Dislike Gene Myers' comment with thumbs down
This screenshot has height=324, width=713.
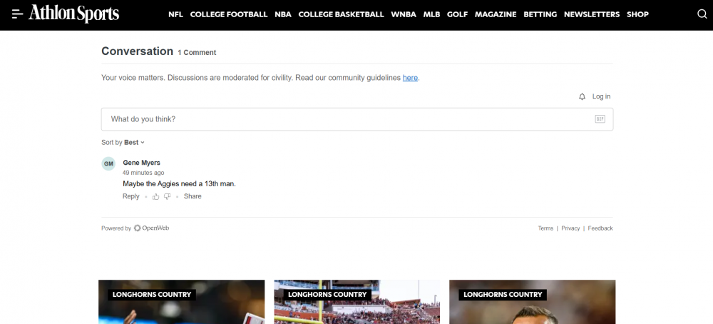coord(168,196)
